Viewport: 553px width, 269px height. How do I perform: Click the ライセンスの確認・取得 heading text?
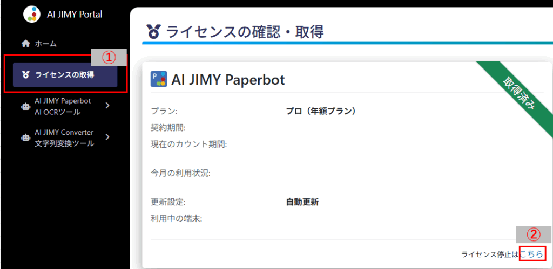[245, 31]
